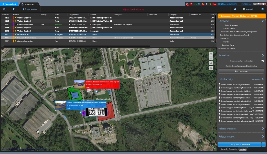The height and width of the screenshot is (154, 267).
Task: Click the Intrusion Threat Detected (4118) header
Action: click(242, 16)
